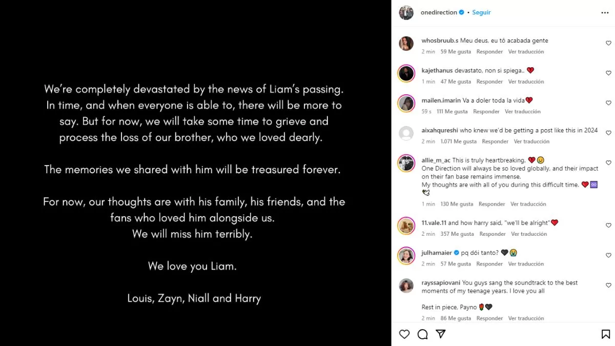Click the Seguir follow button
The width and height of the screenshot is (615, 346).
[481, 13]
